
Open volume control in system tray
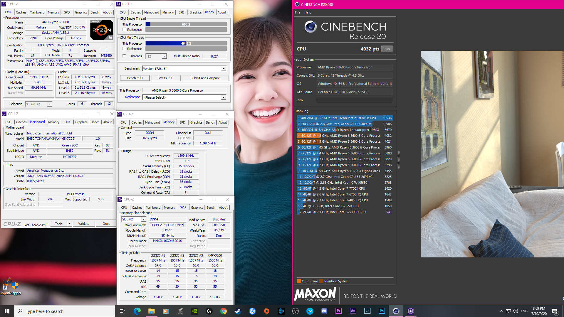coord(516,311)
